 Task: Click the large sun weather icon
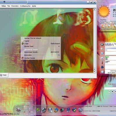tap(104, 11)
